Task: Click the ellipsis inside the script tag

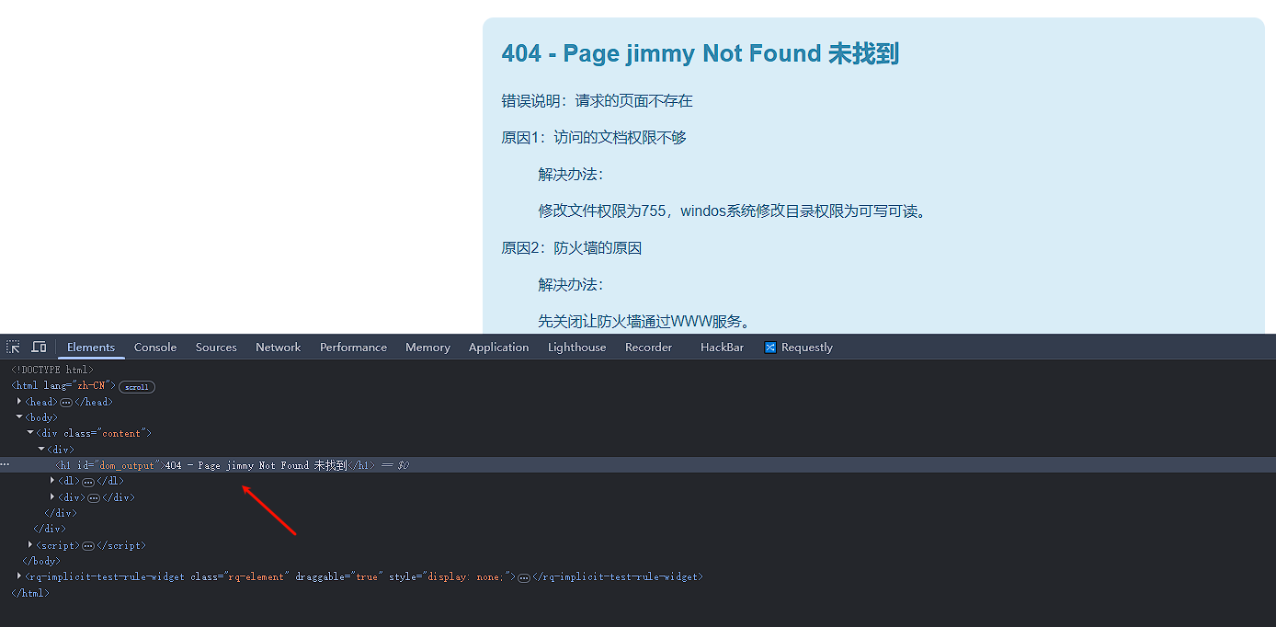Action: click(x=88, y=546)
